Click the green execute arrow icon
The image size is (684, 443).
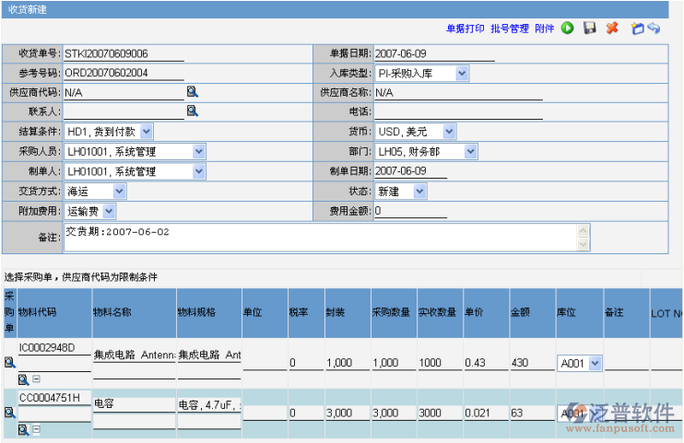coord(568,29)
